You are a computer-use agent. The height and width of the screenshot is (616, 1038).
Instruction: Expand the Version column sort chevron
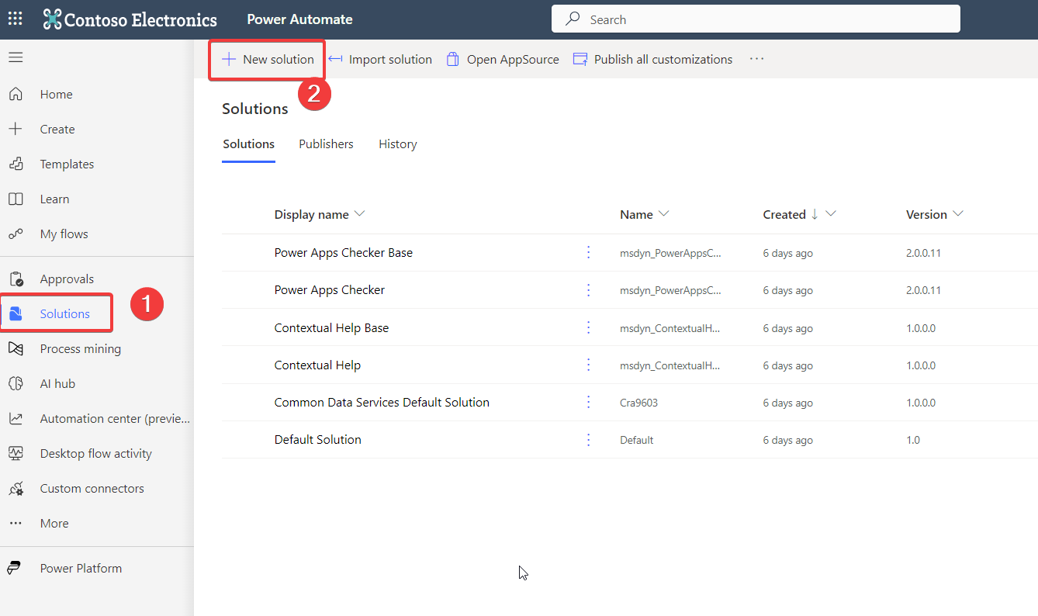[x=958, y=215]
